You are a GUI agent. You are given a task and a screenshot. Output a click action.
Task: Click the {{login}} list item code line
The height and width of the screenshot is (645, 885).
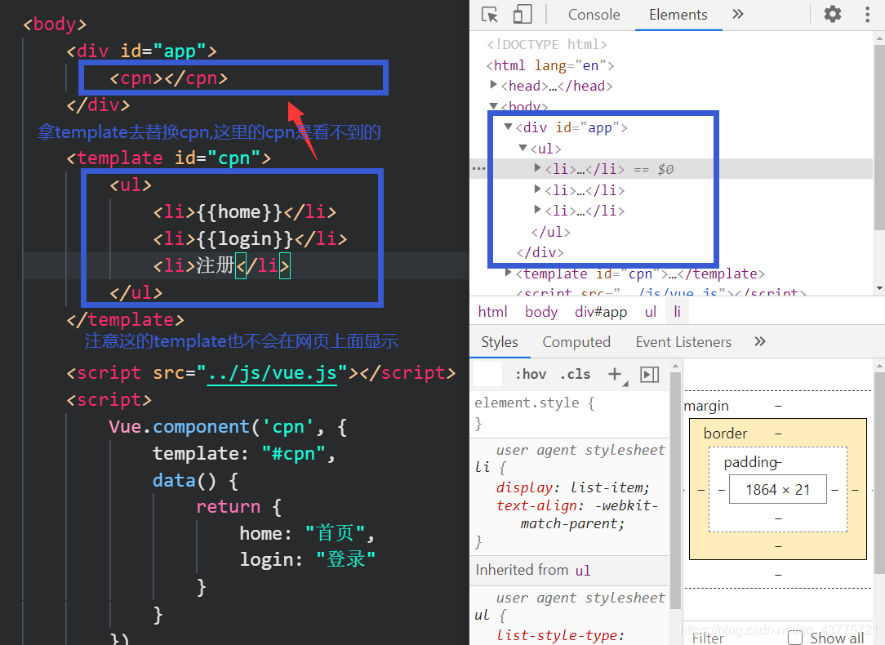pyautogui.click(x=250, y=238)
